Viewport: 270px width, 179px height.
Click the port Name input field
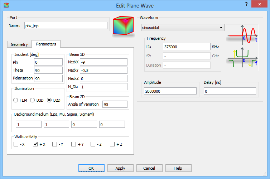tap(66, 25)
